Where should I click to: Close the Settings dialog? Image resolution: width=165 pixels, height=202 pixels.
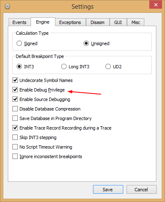(x=155, y=5)
